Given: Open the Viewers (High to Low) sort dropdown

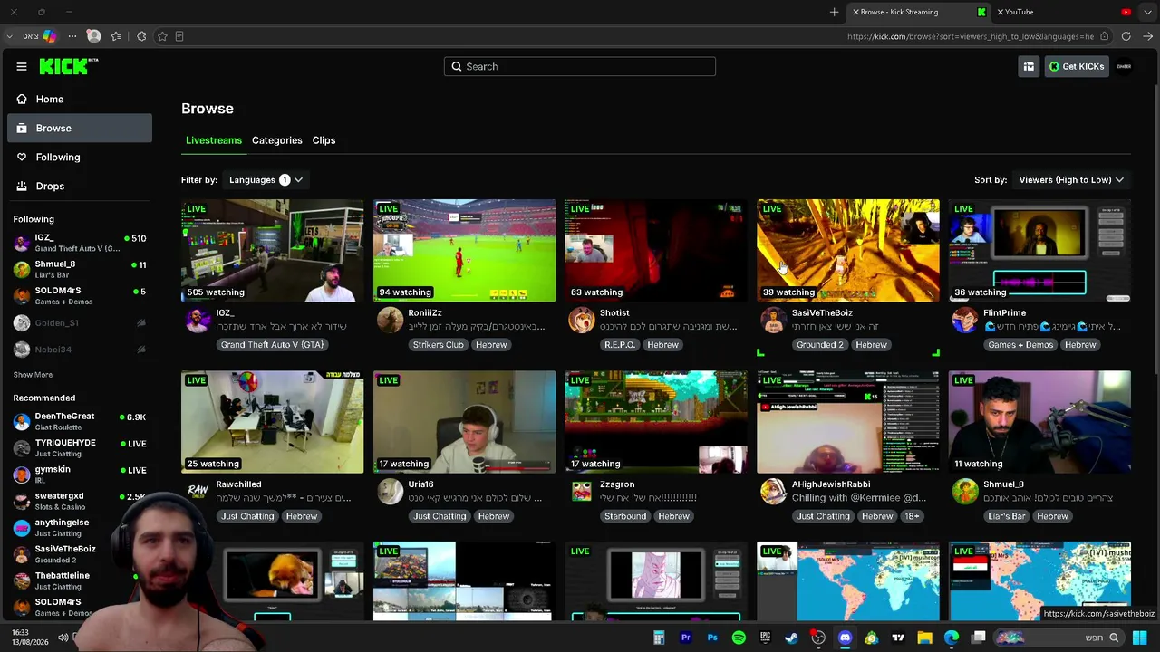Looking at the screenshot, I should click(1071, 179).
